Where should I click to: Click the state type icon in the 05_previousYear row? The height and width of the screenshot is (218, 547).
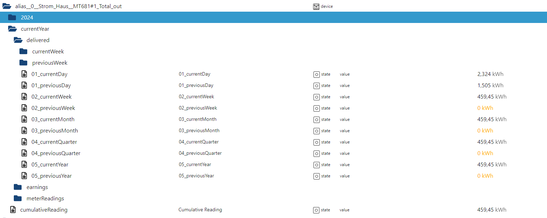point(316,176)
